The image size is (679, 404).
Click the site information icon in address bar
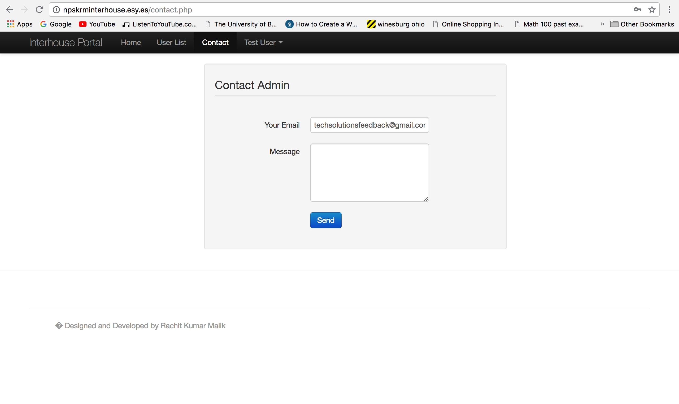[x=56, y=10]
